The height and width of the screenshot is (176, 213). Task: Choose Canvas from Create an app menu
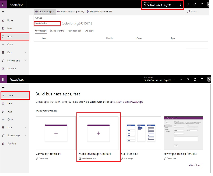pyautogui.click(x=47, y=18)
